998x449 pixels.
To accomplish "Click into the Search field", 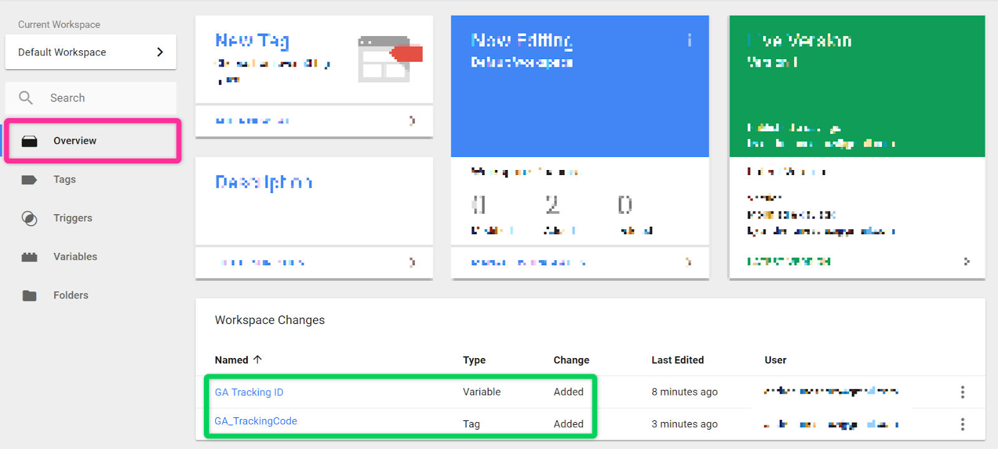I will click(x=106, y=98).
